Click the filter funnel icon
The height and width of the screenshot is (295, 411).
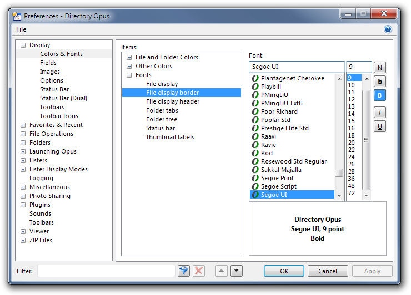pyautogui.click(x=184, y=271)
